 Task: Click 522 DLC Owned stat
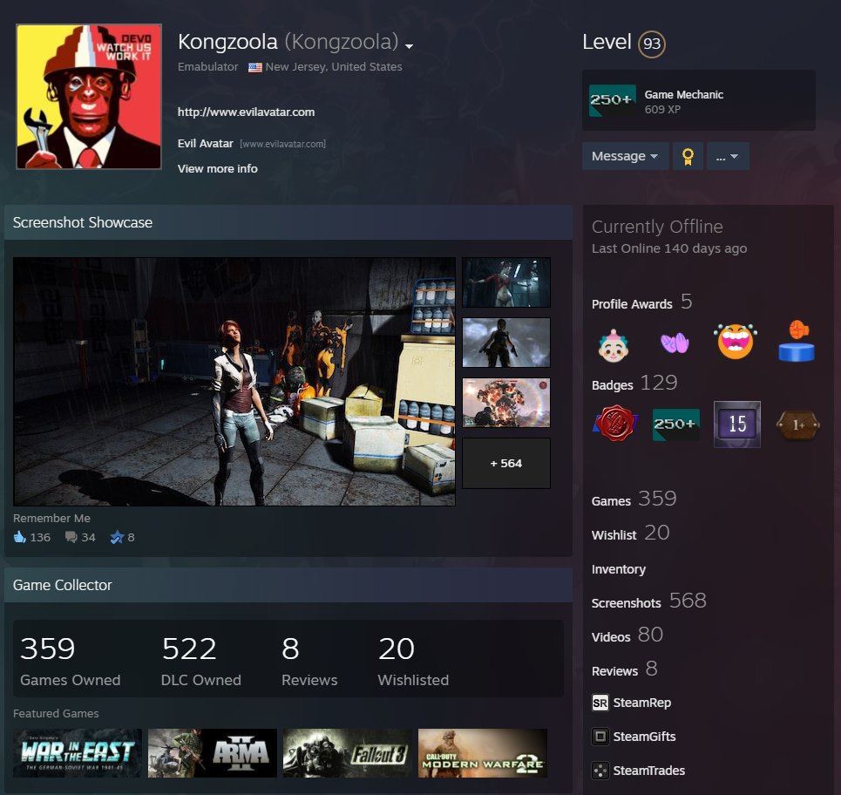pos(201,661)
